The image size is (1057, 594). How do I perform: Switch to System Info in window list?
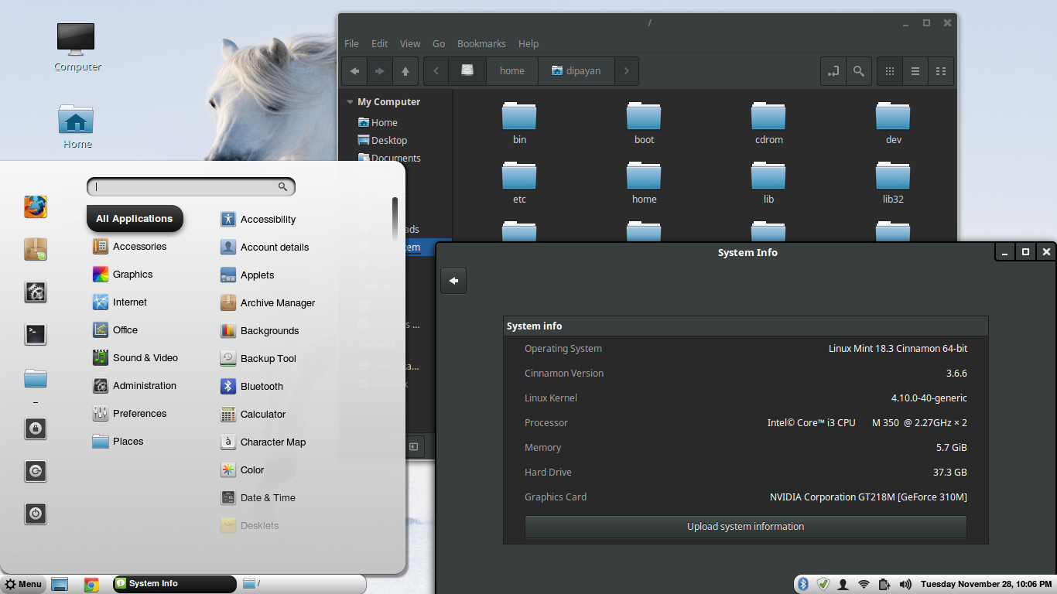(x=175, y=584)
